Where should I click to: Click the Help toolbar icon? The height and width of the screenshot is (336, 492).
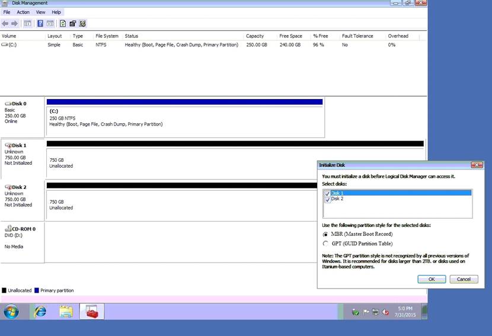(41, 24)
